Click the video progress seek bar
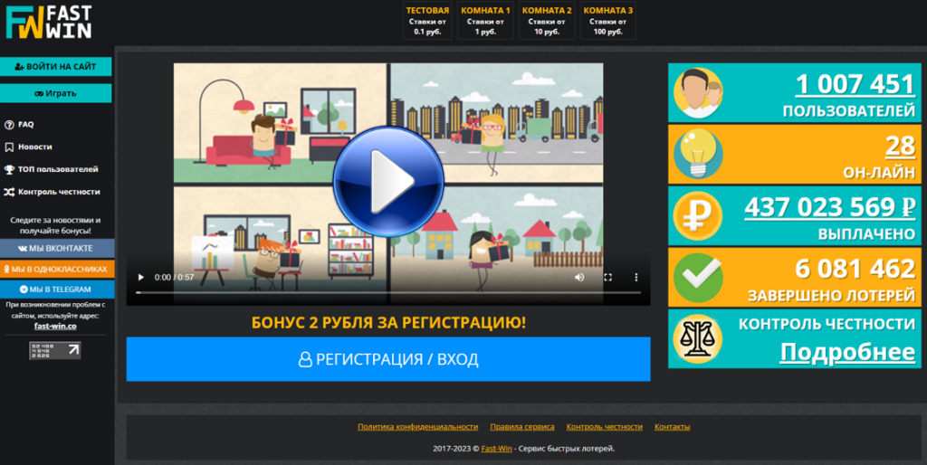 388,292
